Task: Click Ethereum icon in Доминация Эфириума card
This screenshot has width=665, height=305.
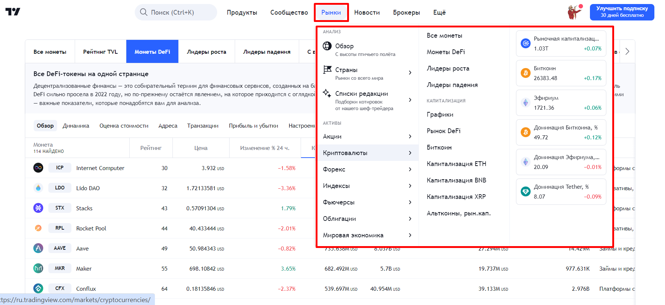Action: (x=525, y=162)
